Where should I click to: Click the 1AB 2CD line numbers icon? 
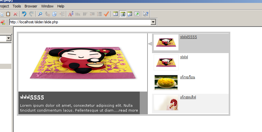[99, 14]
